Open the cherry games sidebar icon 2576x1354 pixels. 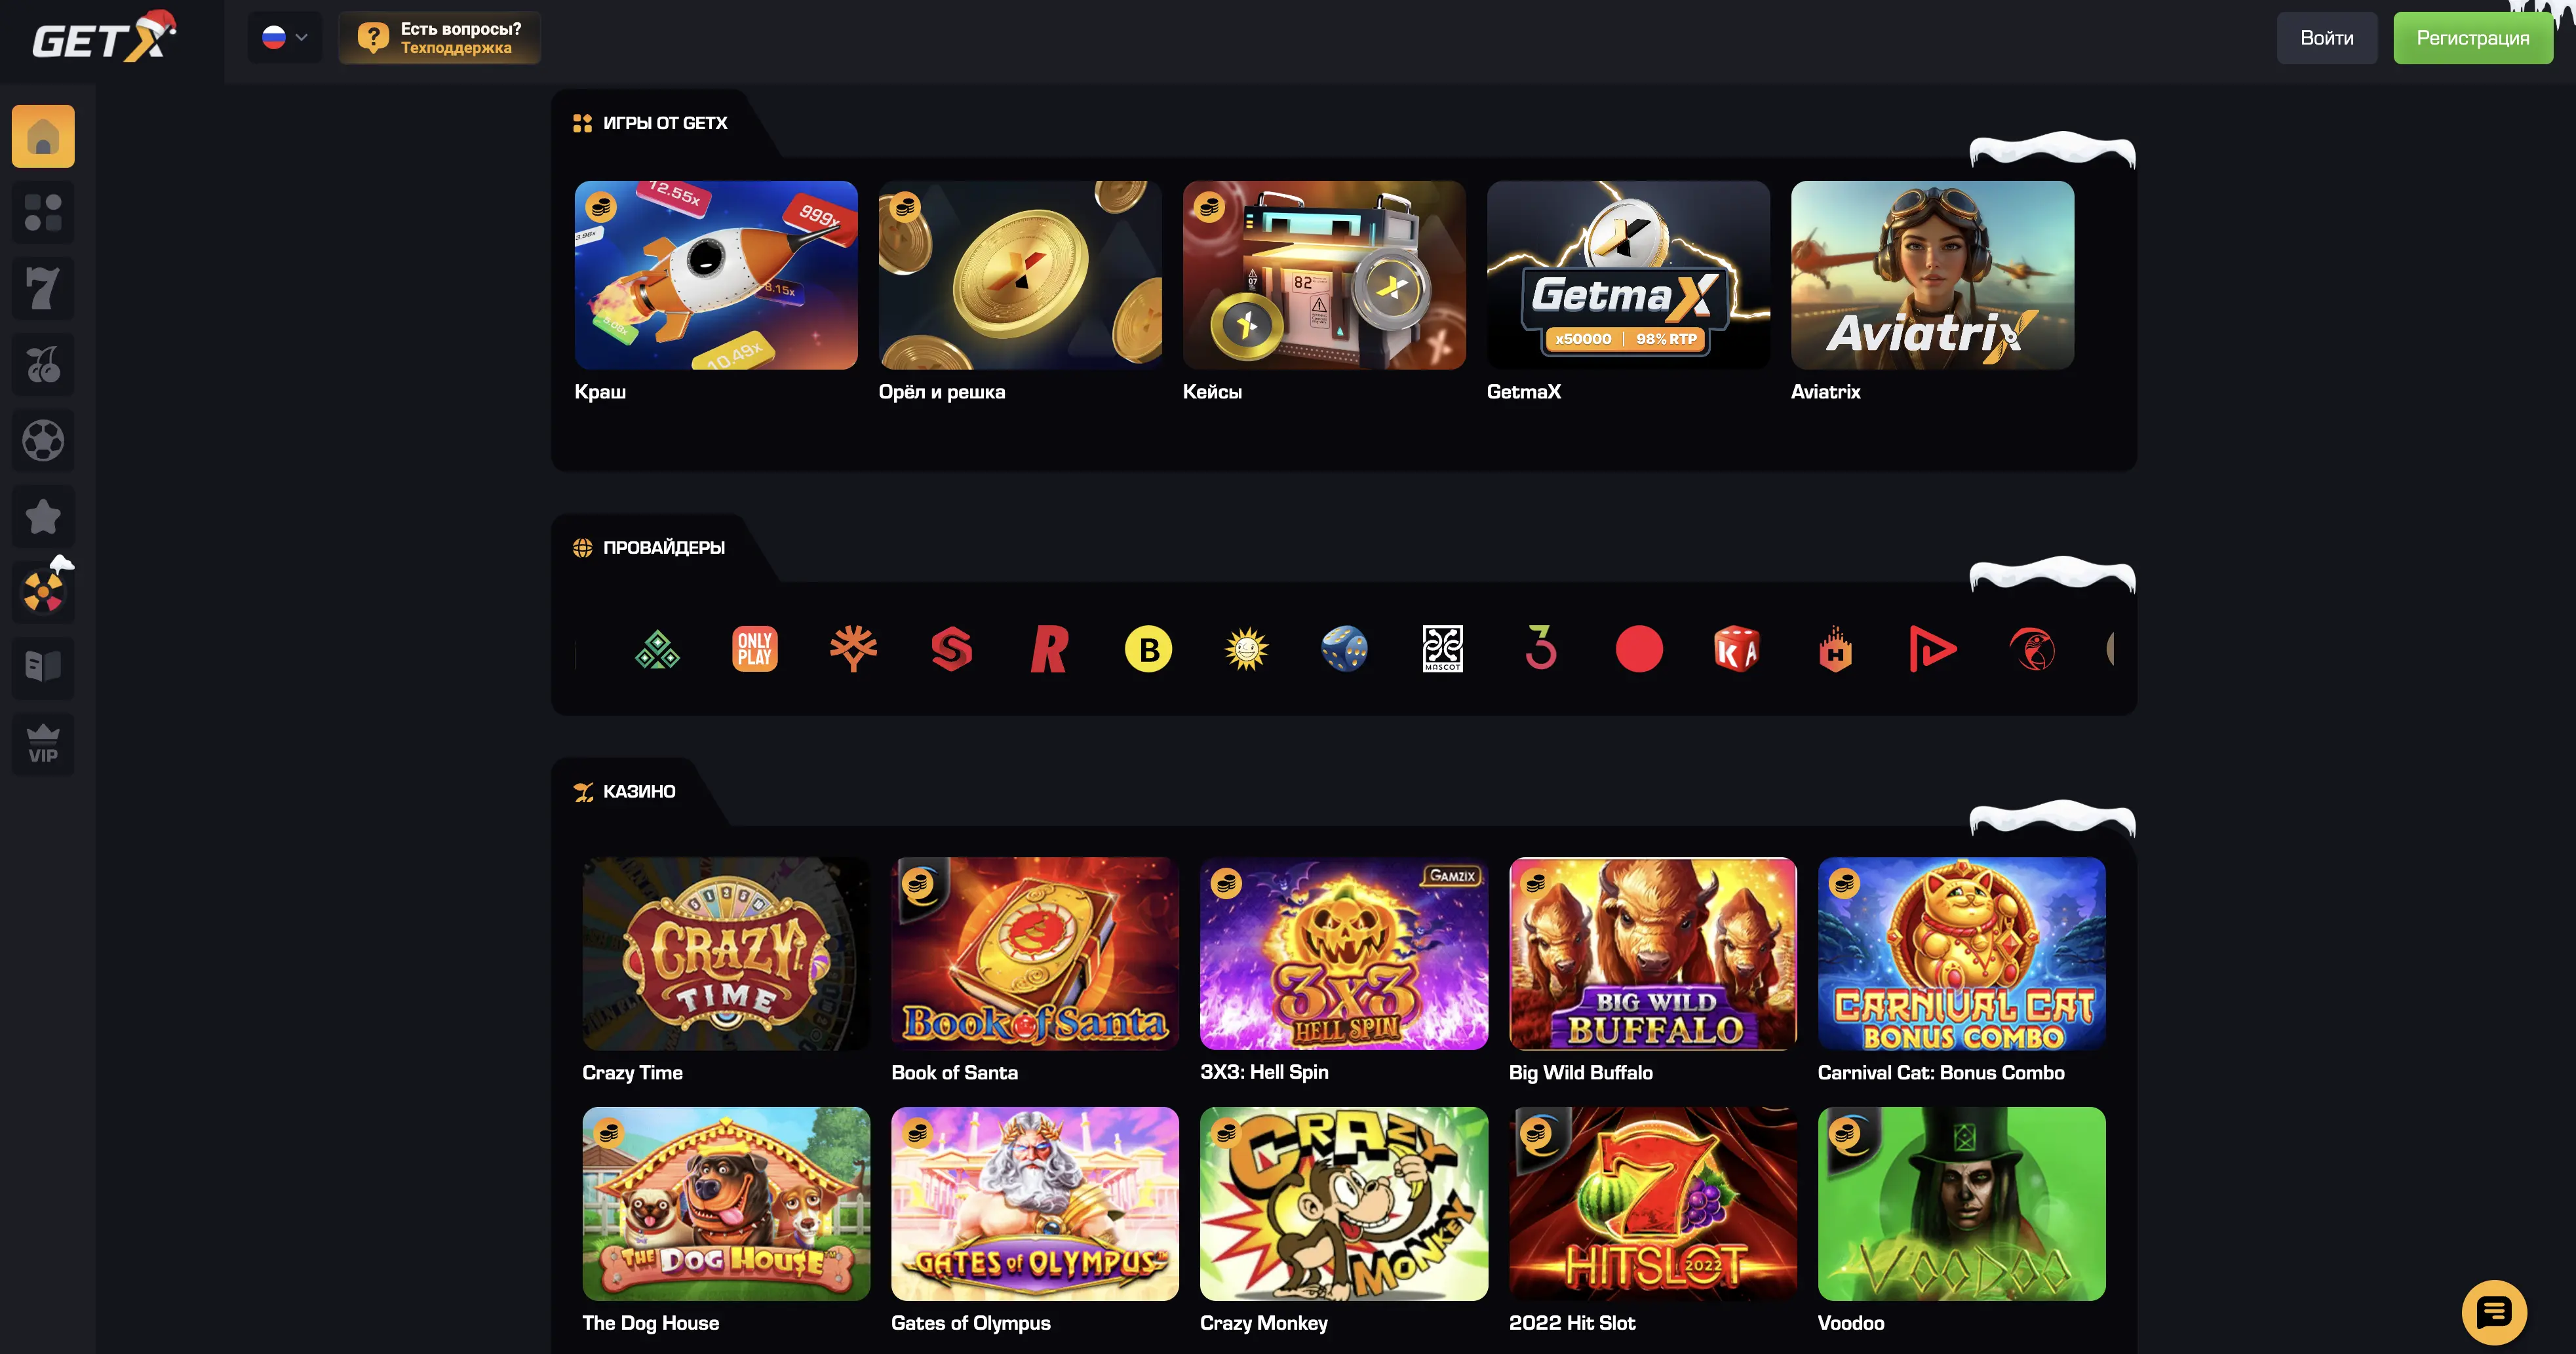coord(43,364)
